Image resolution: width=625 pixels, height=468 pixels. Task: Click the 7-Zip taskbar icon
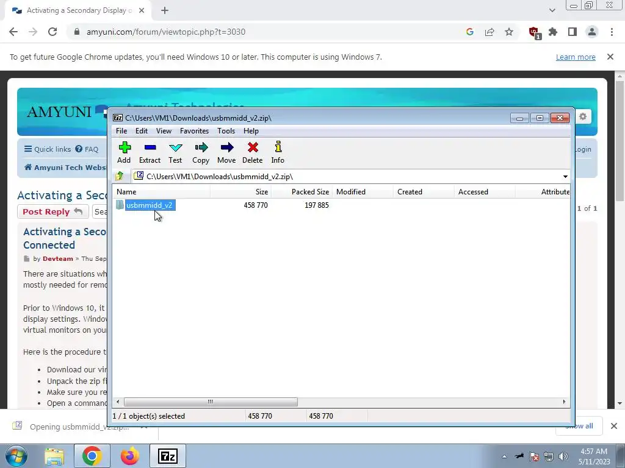click(168, 456)
